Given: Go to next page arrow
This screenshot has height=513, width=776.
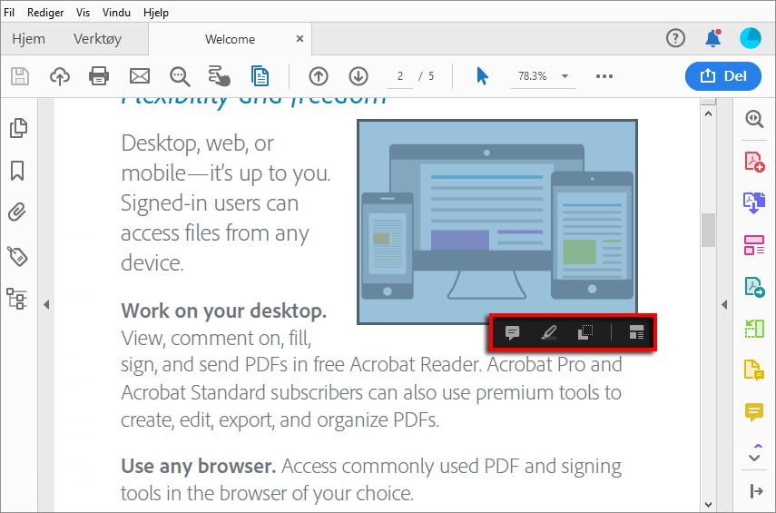Looking at the screenshot, I should coord(359,76).
